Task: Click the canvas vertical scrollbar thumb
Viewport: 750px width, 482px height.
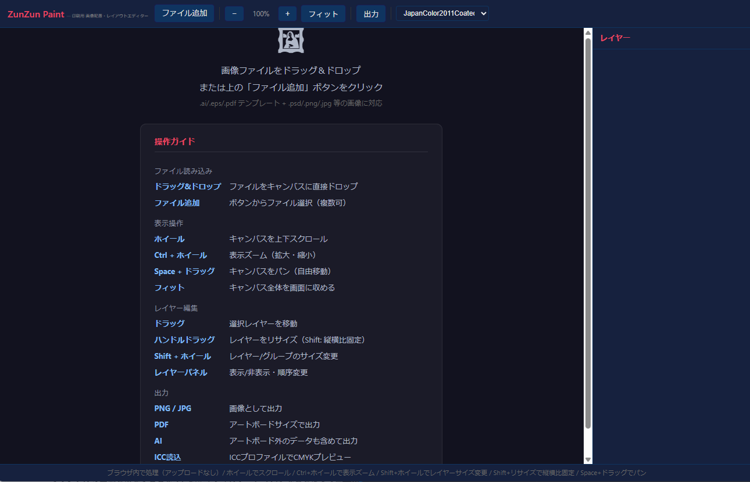Action: pyautogui.click(x=588, y=232)
